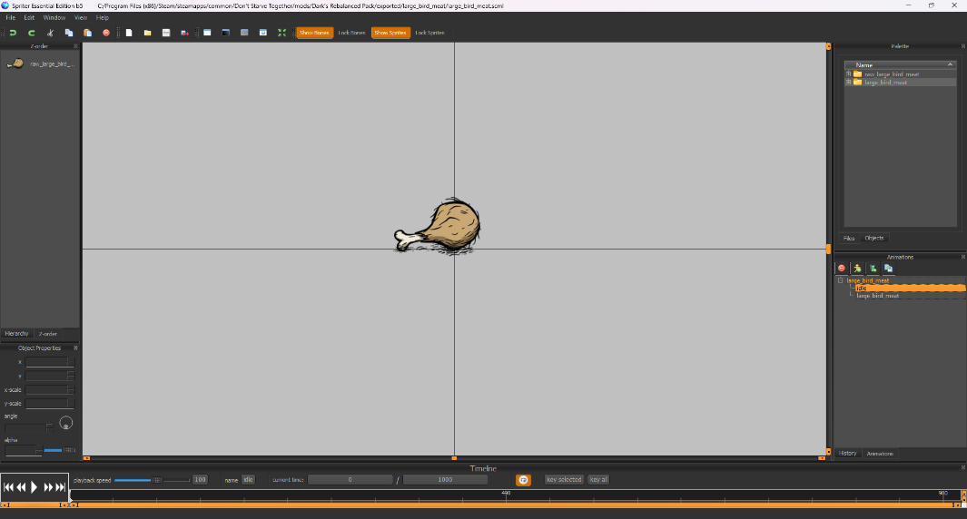Click the Paste clipboard icon
The width and height of the screenshot is (967, 519).
tap(87, 33)
